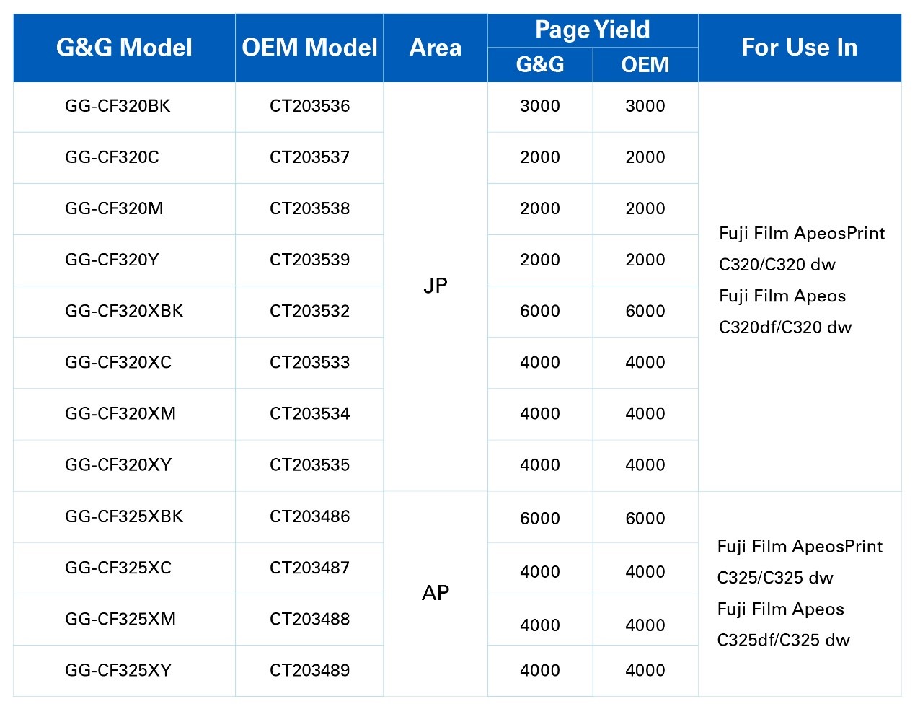Click the "JP" area cell
The image size is (915, 709).
click(436, 286)
